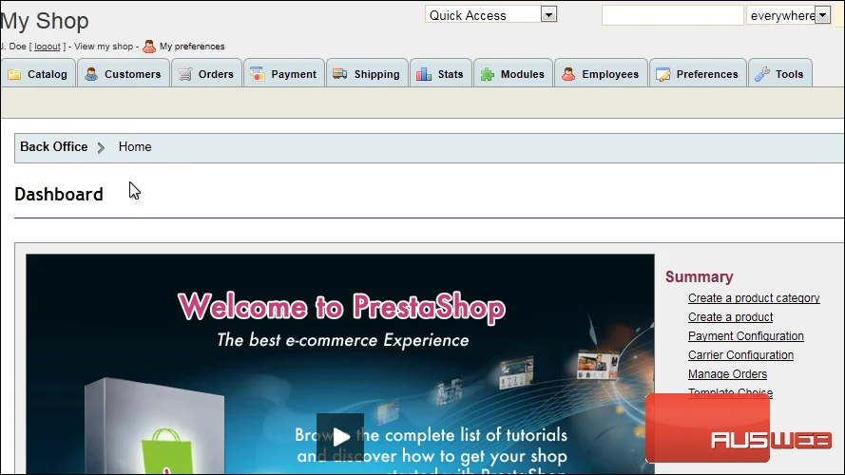The image size is (845, 475).
Task: Expand the Quick Access dropdown
Action: point(490,15)
